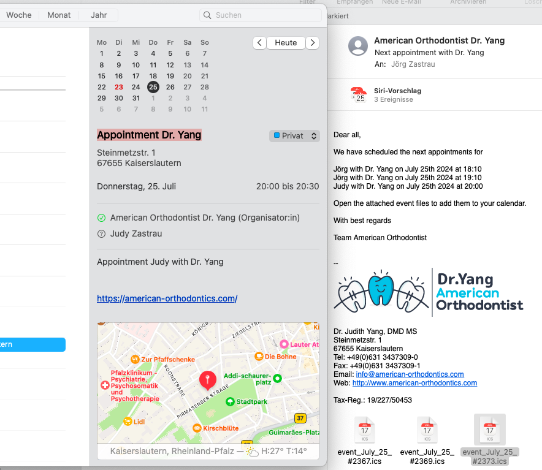Click the Siri-Vorschlag calendar icon
The image size is (542, 470).
click(x=359, y=95)
